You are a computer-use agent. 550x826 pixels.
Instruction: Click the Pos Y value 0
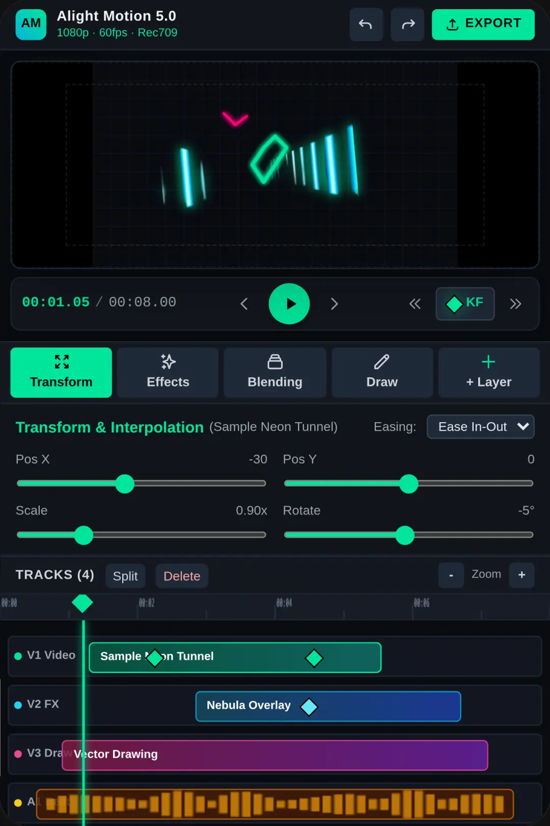click(531, 459)
